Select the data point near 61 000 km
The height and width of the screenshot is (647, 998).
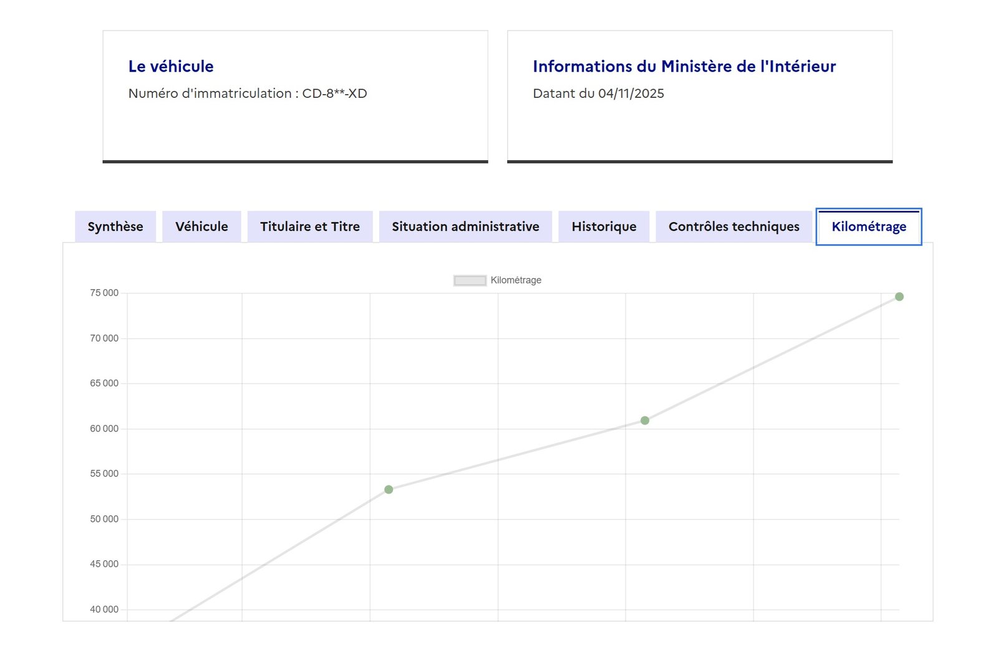(x=645, y=421)
